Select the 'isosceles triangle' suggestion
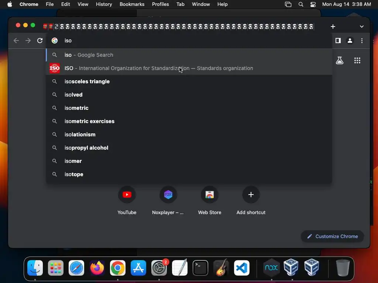The width and height of the screenshot is (378, 283). pyautogui.click(x=189, y=81)
